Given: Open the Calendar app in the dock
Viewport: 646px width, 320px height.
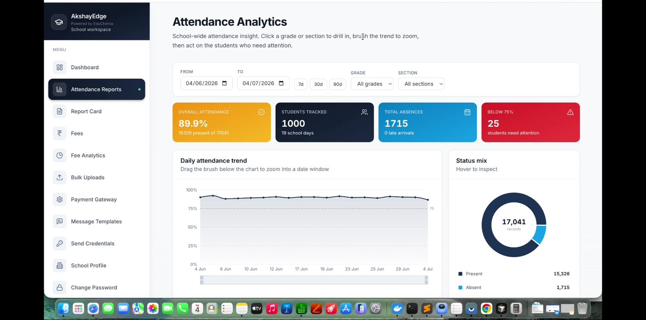Looking at the screenshot, I should pyautogui.click(x=197, y=308).
